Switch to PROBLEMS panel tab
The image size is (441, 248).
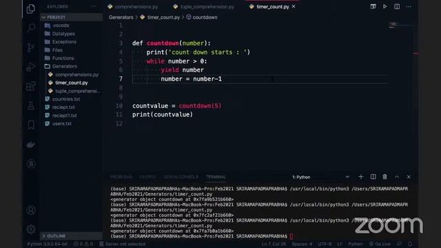coord(121,177)
